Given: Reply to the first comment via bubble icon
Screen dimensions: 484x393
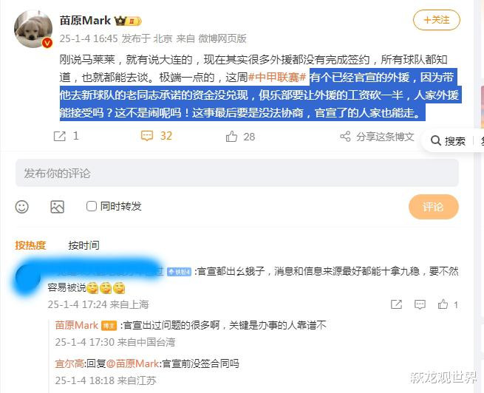Looking at the screenshot, I should (420, 304).
